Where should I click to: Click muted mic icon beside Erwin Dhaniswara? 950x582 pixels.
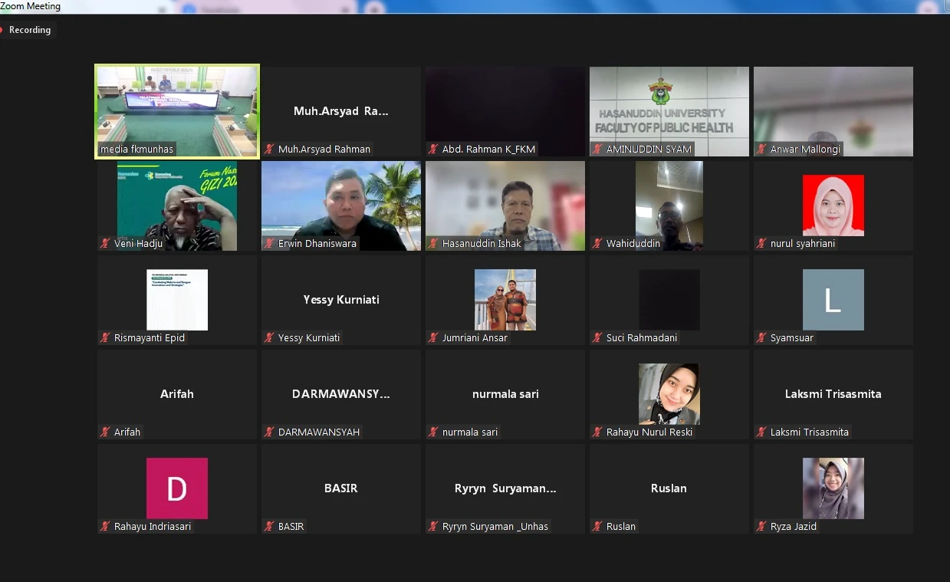[269, 244]
